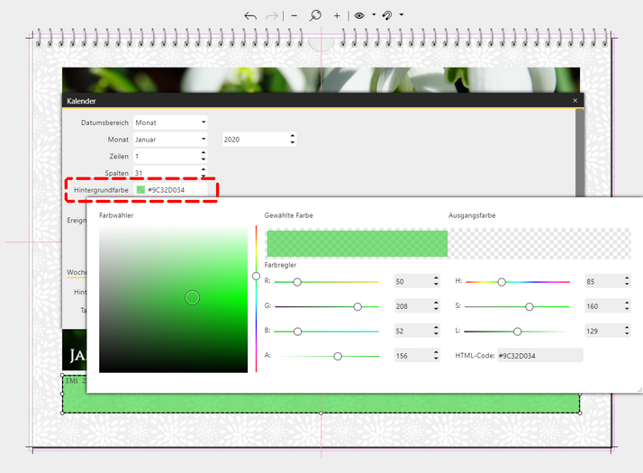Open the dropdown arrow next to eye icon

pyautogui.click(x=373, y=15)
